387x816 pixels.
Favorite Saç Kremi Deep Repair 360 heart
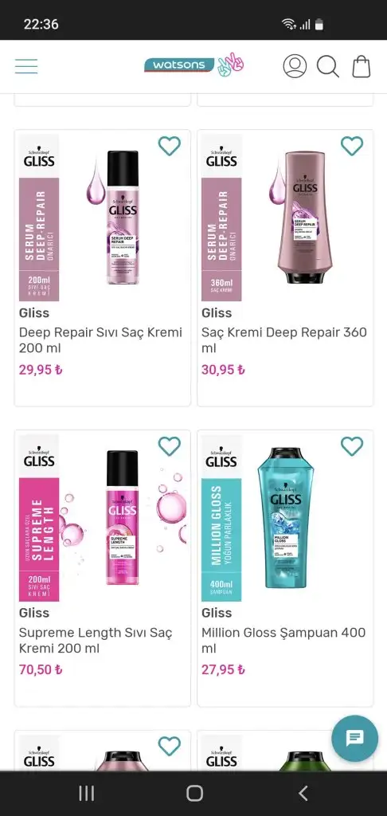tap(352, 147)
